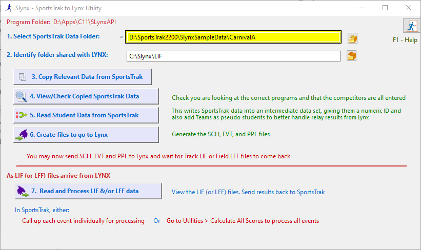Minimize the Slynx window
The height and width of the screenshot is (250, 421).
[x=362, y=8]
